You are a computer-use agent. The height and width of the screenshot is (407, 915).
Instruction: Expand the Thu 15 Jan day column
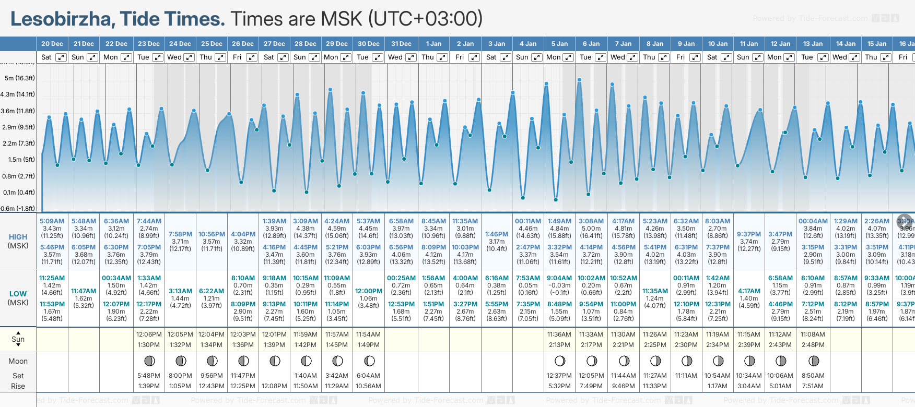click(x=885, y=57)
